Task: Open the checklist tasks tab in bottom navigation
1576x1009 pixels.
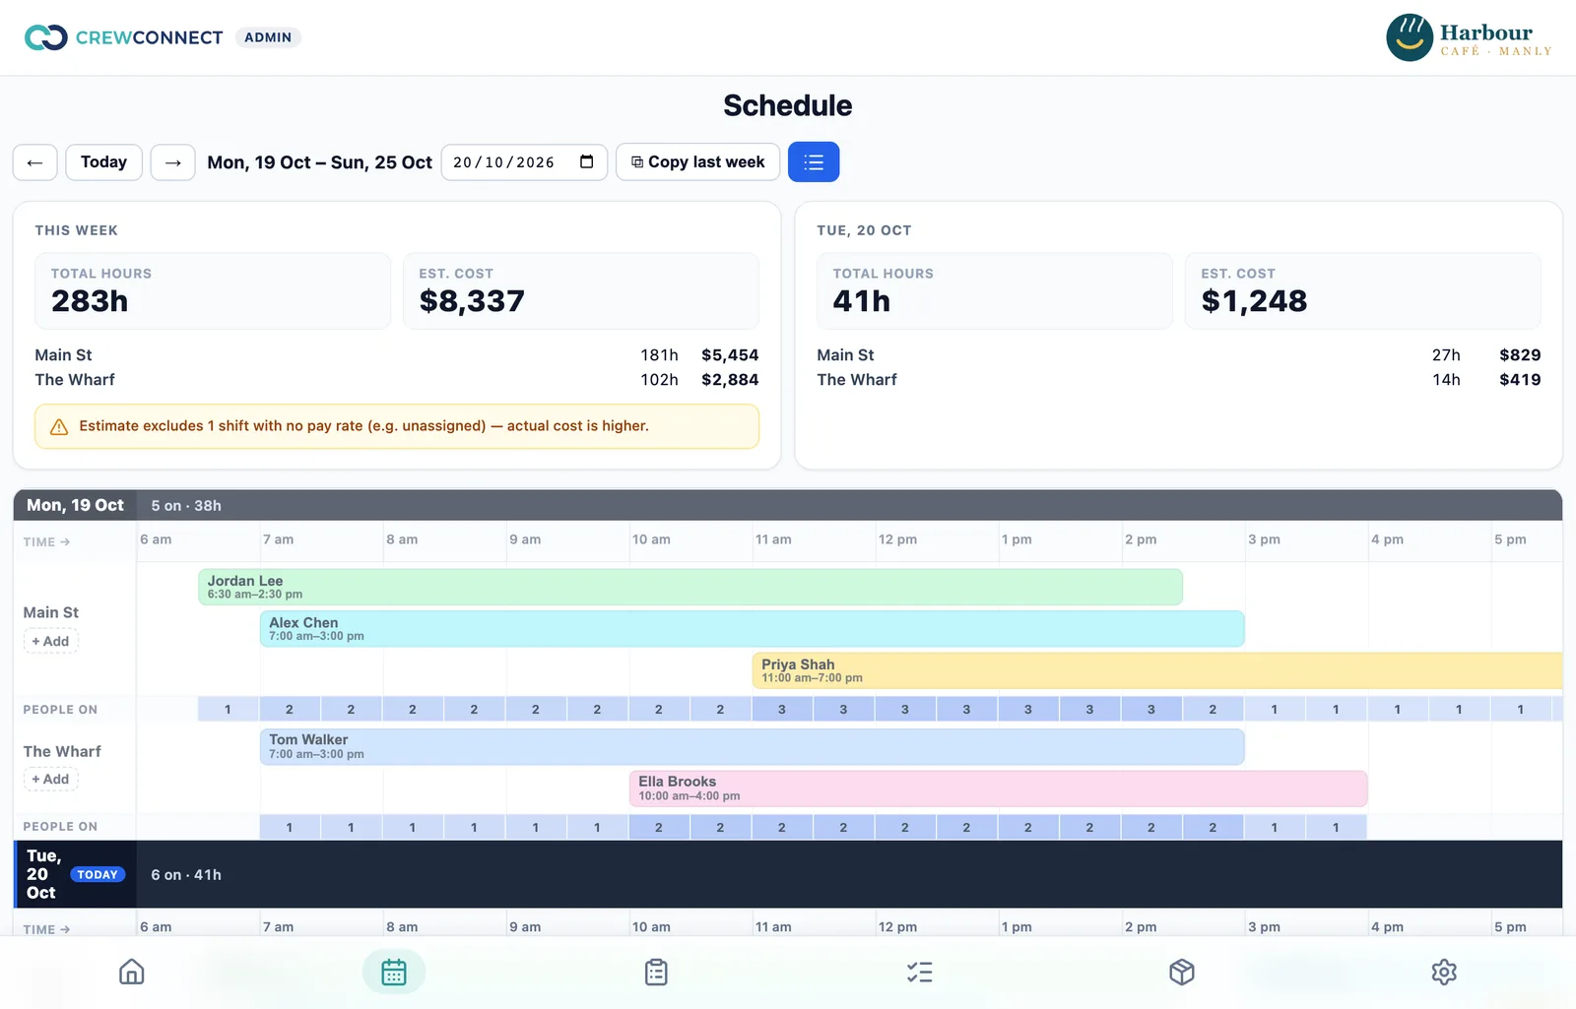Action: pyautogui.click(x=919, y=972)
